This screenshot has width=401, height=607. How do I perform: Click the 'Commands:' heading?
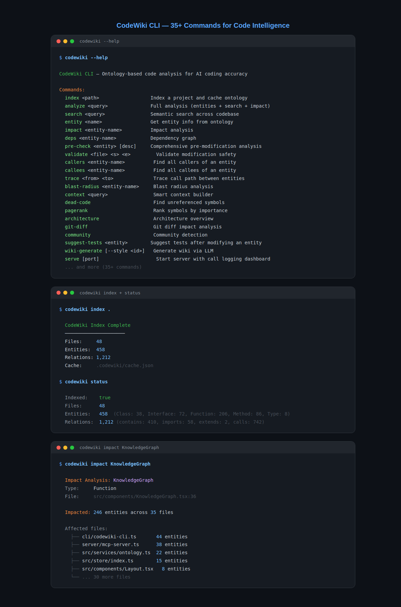click(72, 90)
